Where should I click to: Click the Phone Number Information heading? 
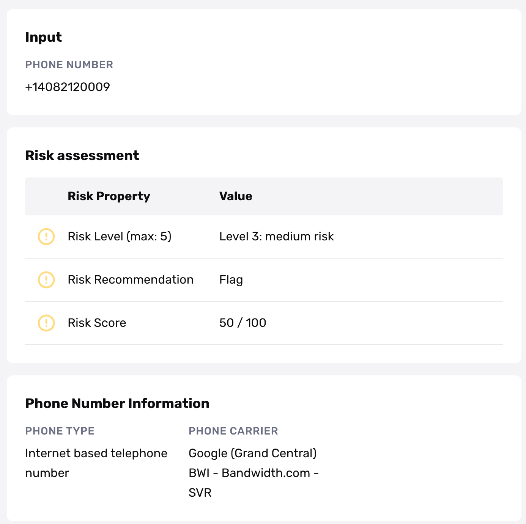point(117,403)
